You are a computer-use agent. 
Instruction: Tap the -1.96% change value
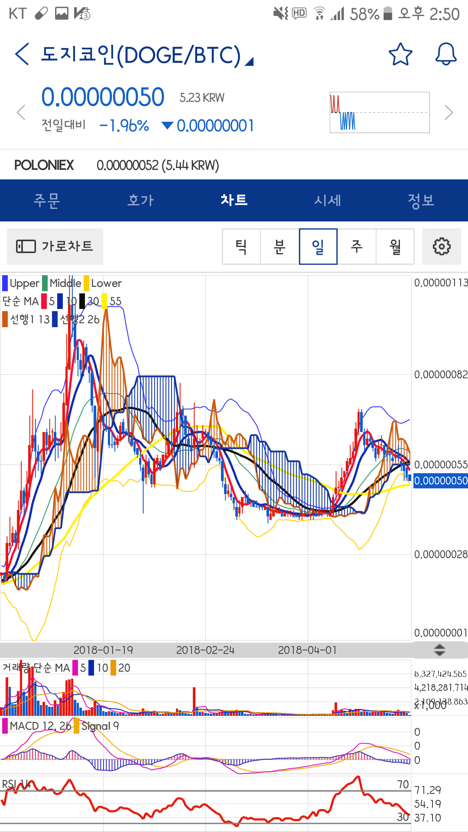(x=124, y=126)
